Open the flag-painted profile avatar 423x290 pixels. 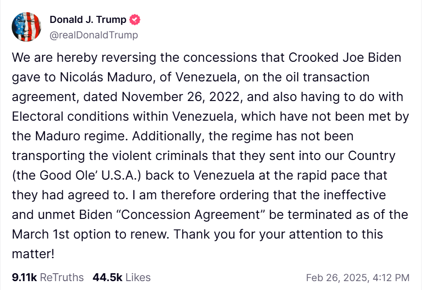26,27
